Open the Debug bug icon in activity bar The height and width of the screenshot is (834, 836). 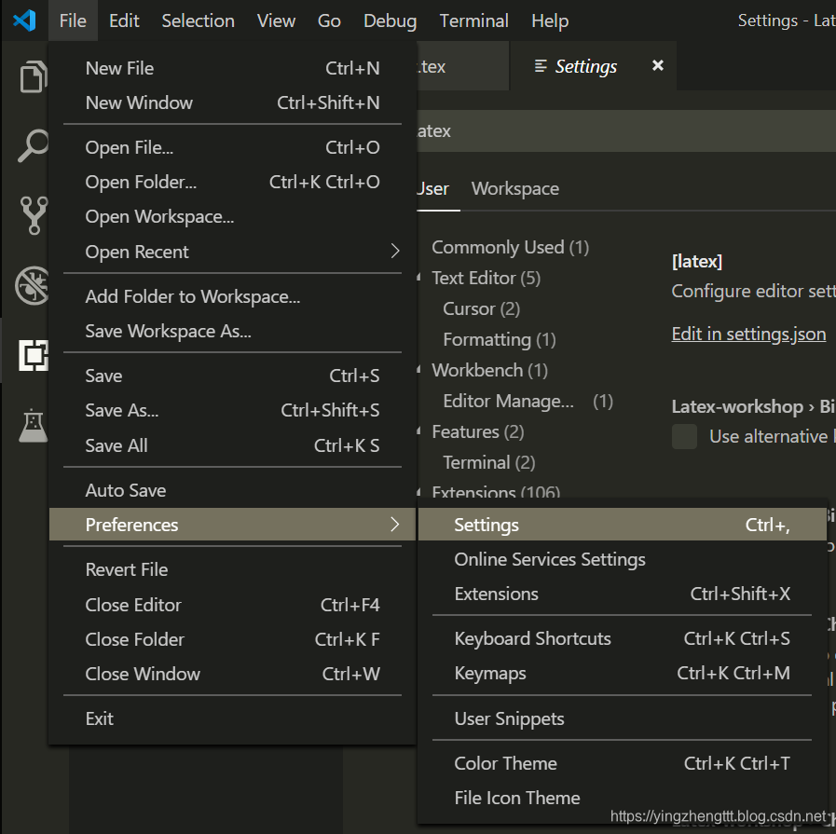[x=32, y=285]
